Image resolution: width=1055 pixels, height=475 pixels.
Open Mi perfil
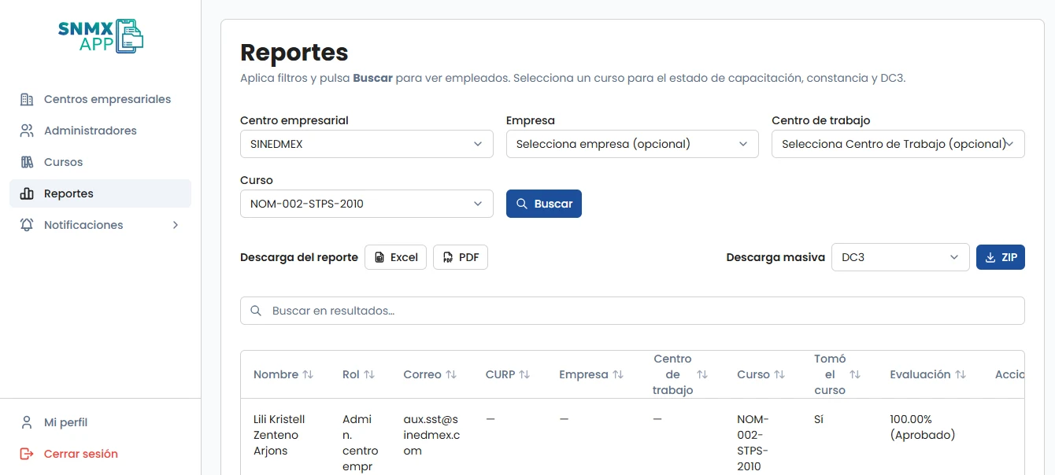click(100, 422)
